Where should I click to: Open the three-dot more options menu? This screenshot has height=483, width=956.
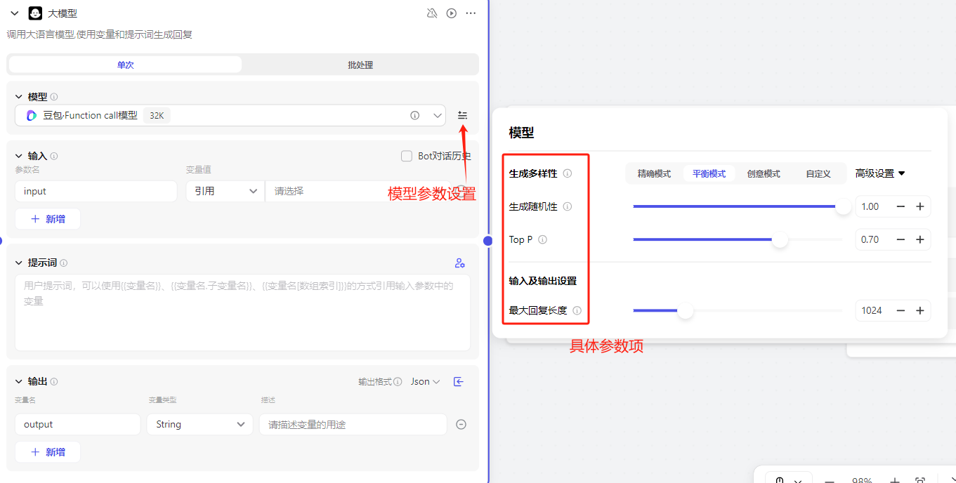(x=471, y=13)
